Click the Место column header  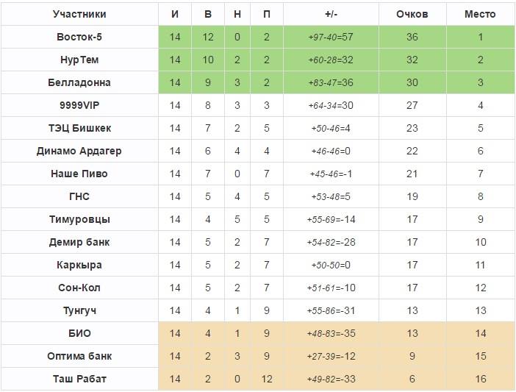pyautogui.click(x=480, y=14)
